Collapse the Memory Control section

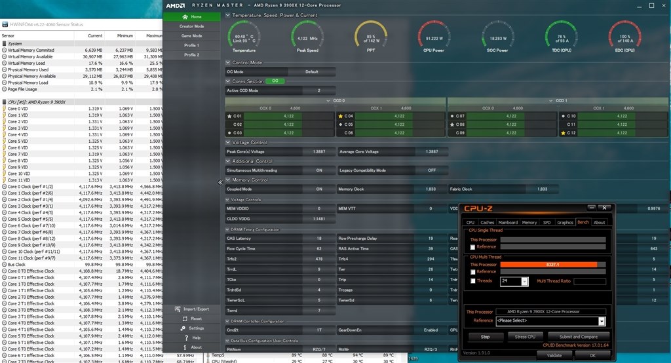click(227, 180)
